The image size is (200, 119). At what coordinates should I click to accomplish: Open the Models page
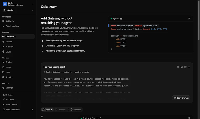pyautogui.click(x=18, y=42)
